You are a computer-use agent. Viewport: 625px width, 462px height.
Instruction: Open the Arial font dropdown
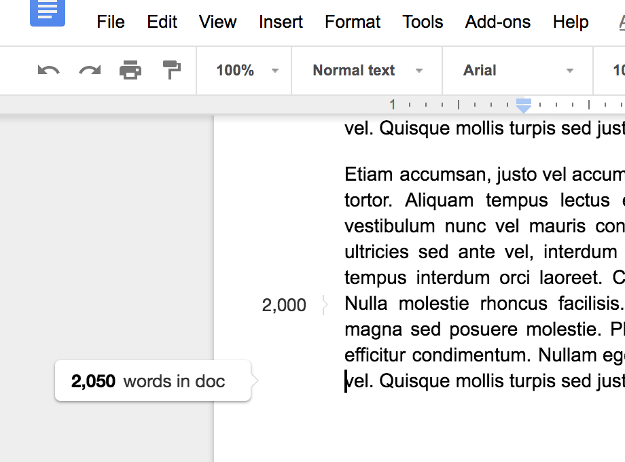pos(518,71)
